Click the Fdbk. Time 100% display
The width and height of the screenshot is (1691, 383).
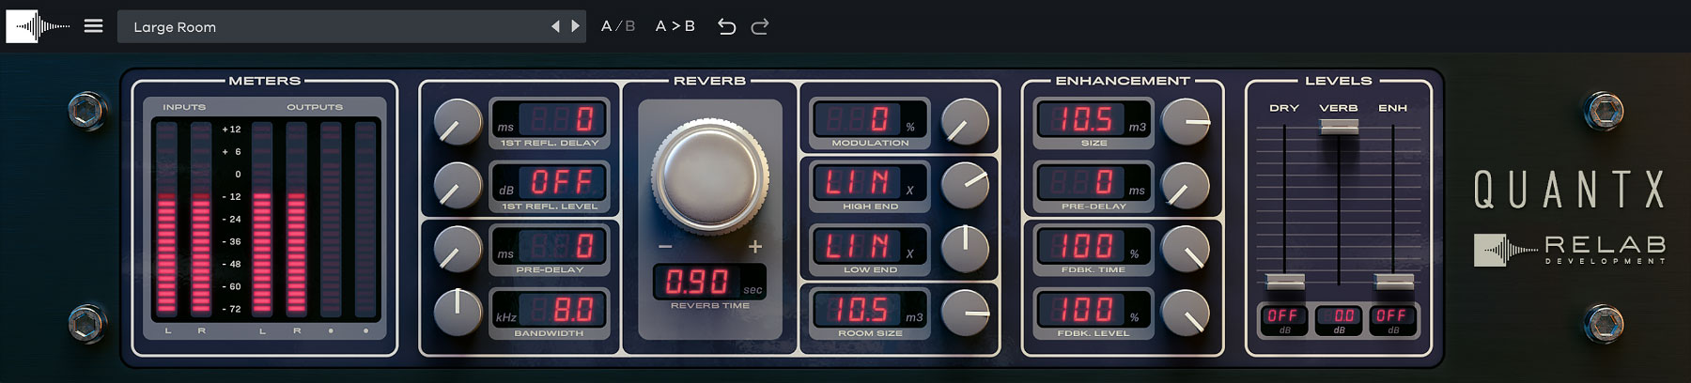coord(1094,246)
